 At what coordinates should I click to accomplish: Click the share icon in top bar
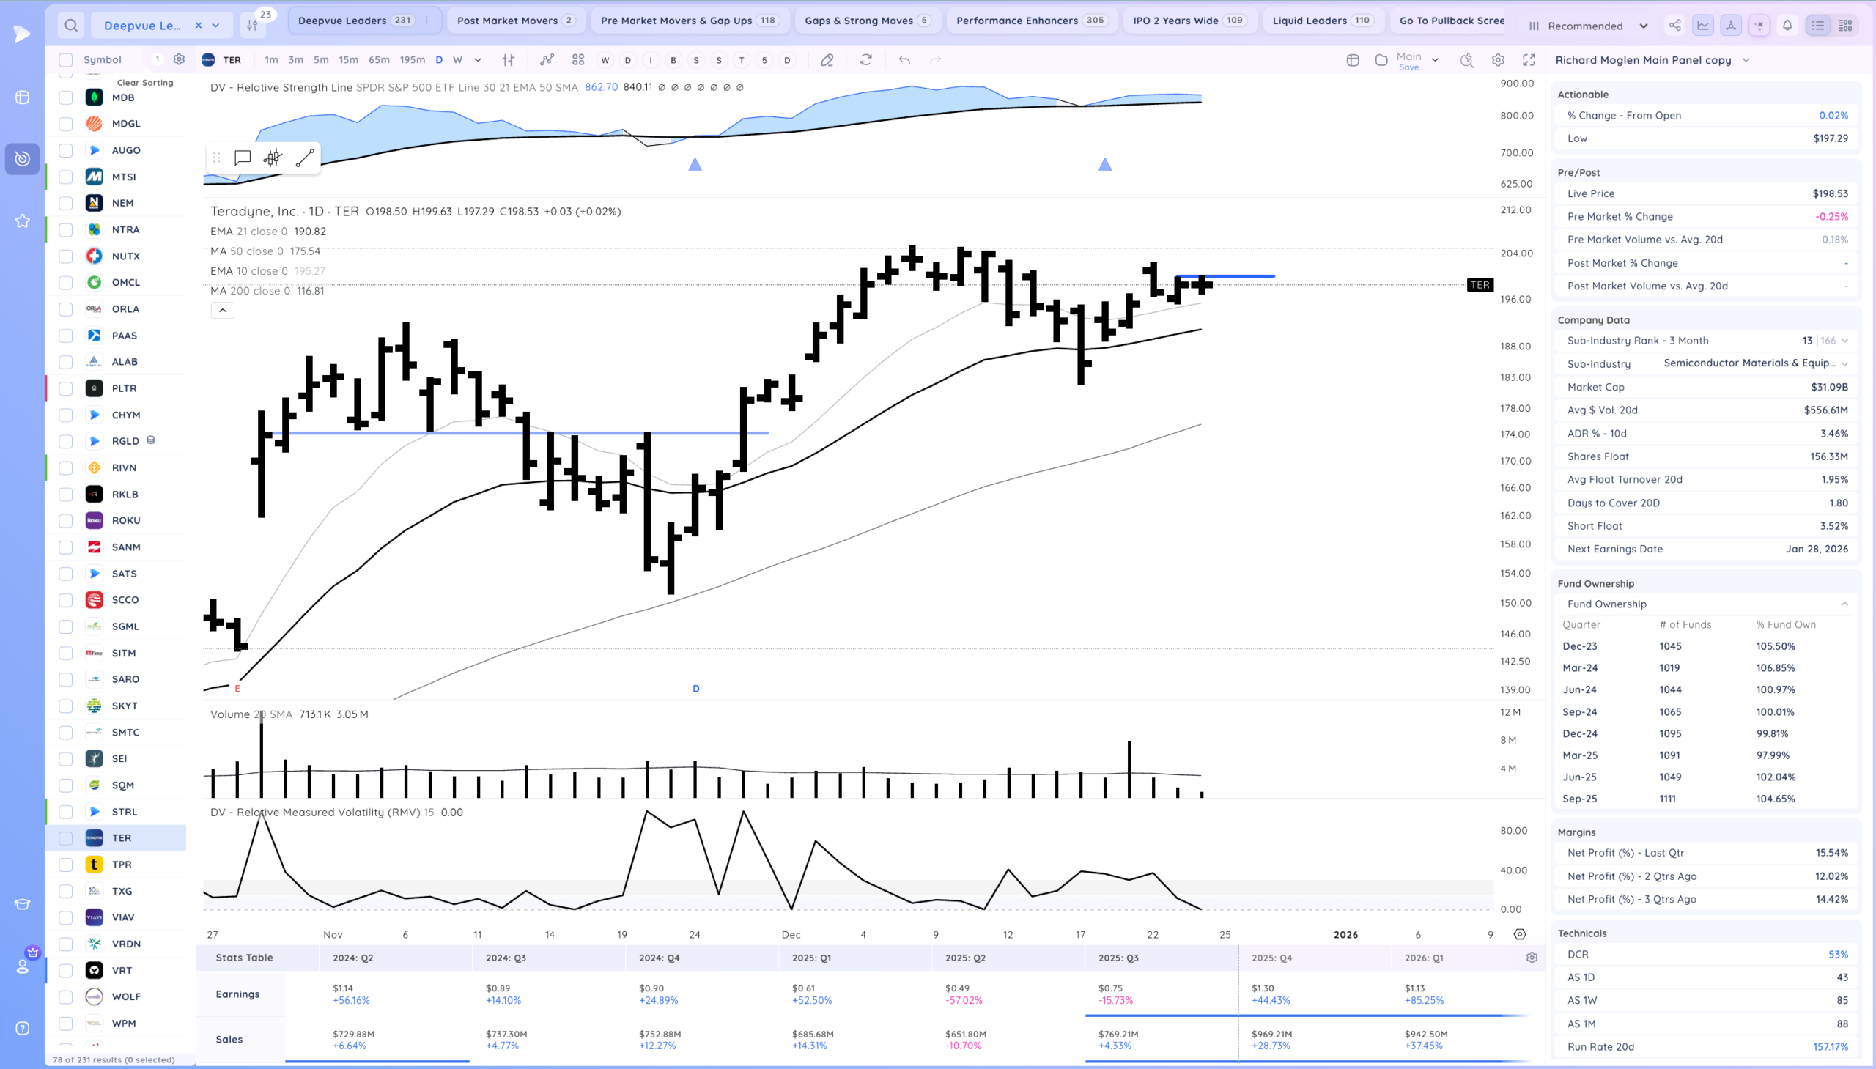1674,26
